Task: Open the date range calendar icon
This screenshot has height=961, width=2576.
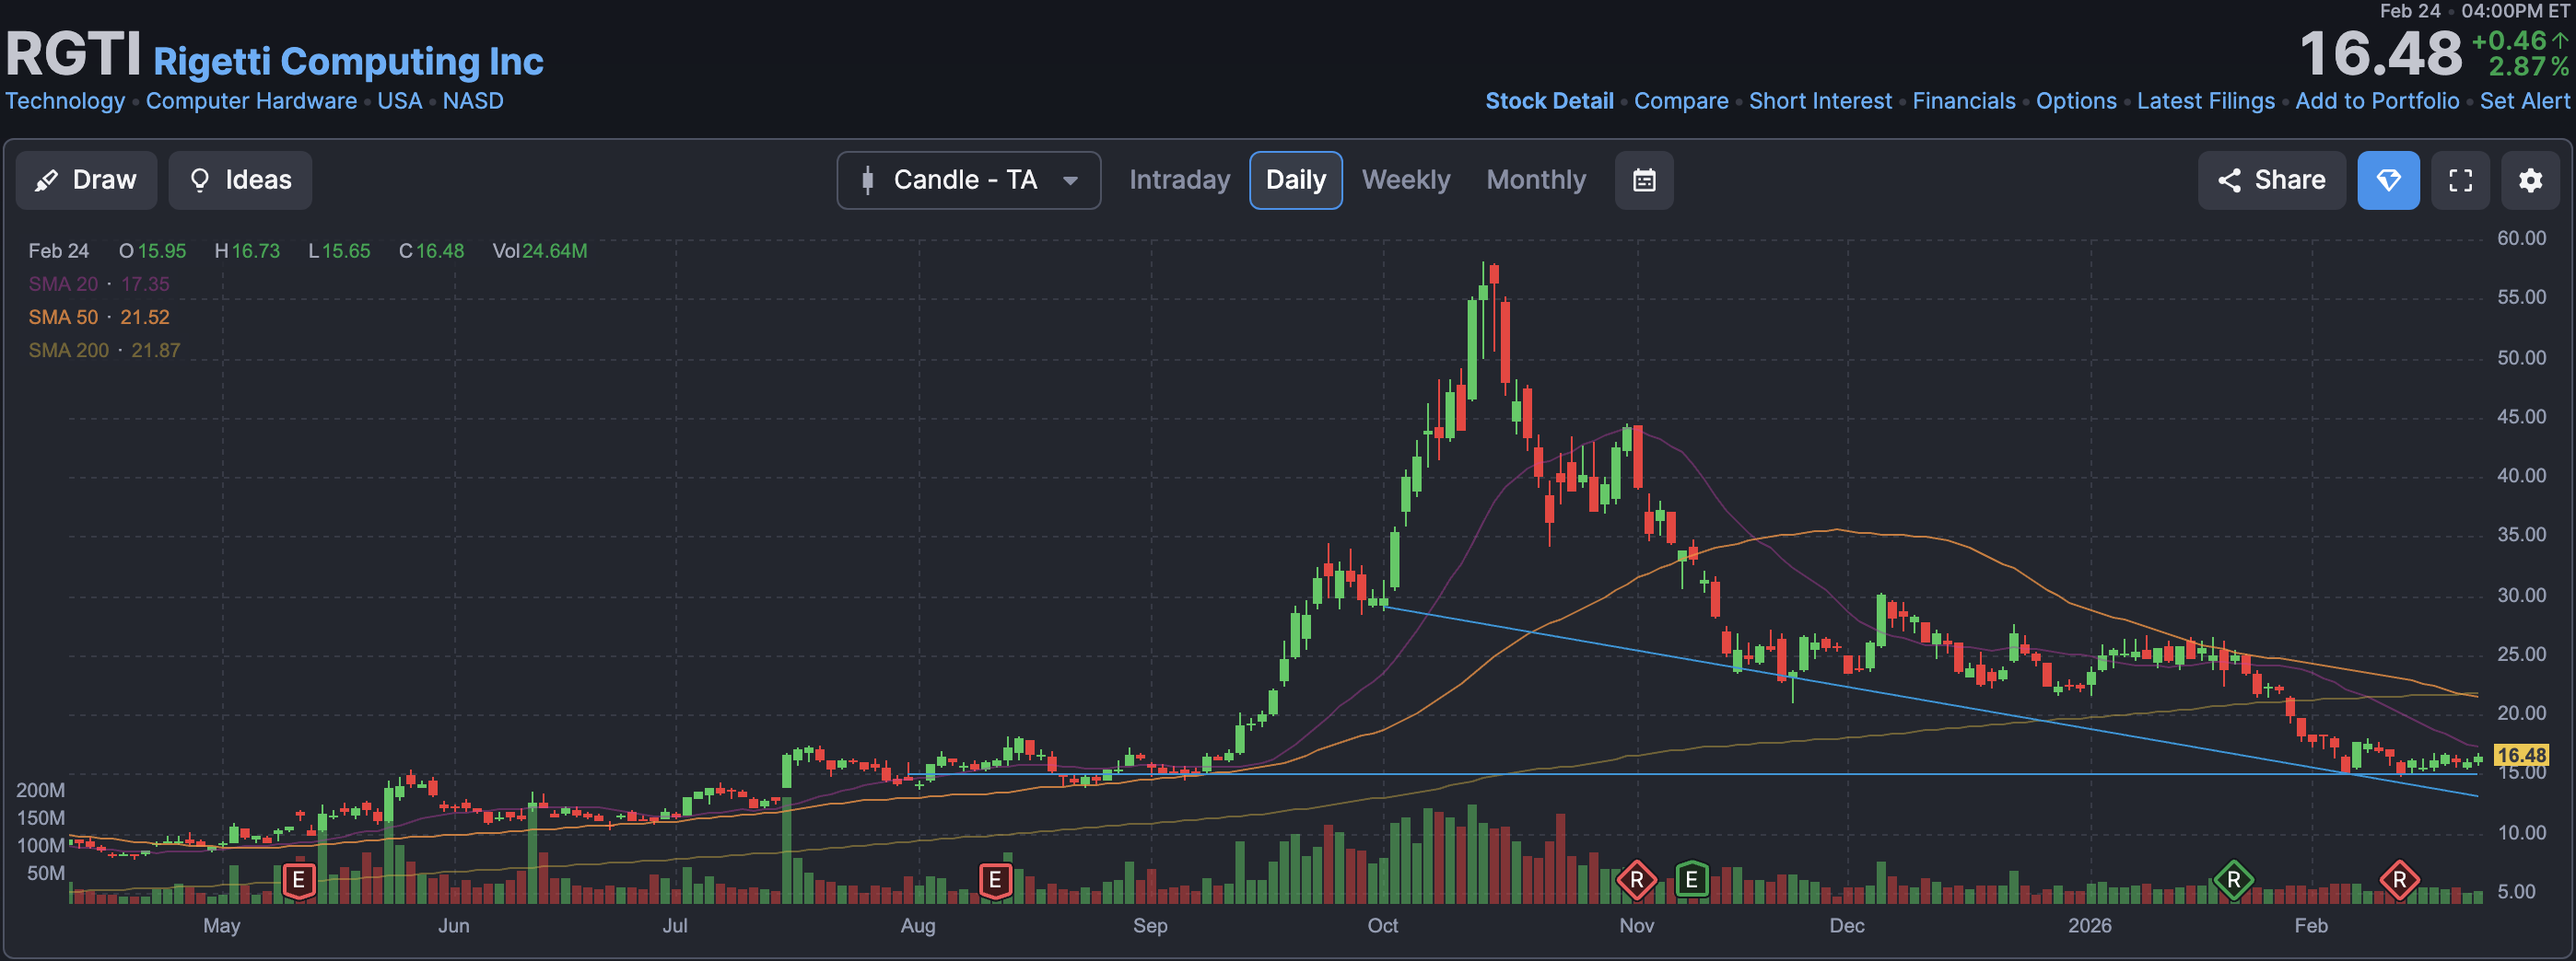Action: [1644, 179]
